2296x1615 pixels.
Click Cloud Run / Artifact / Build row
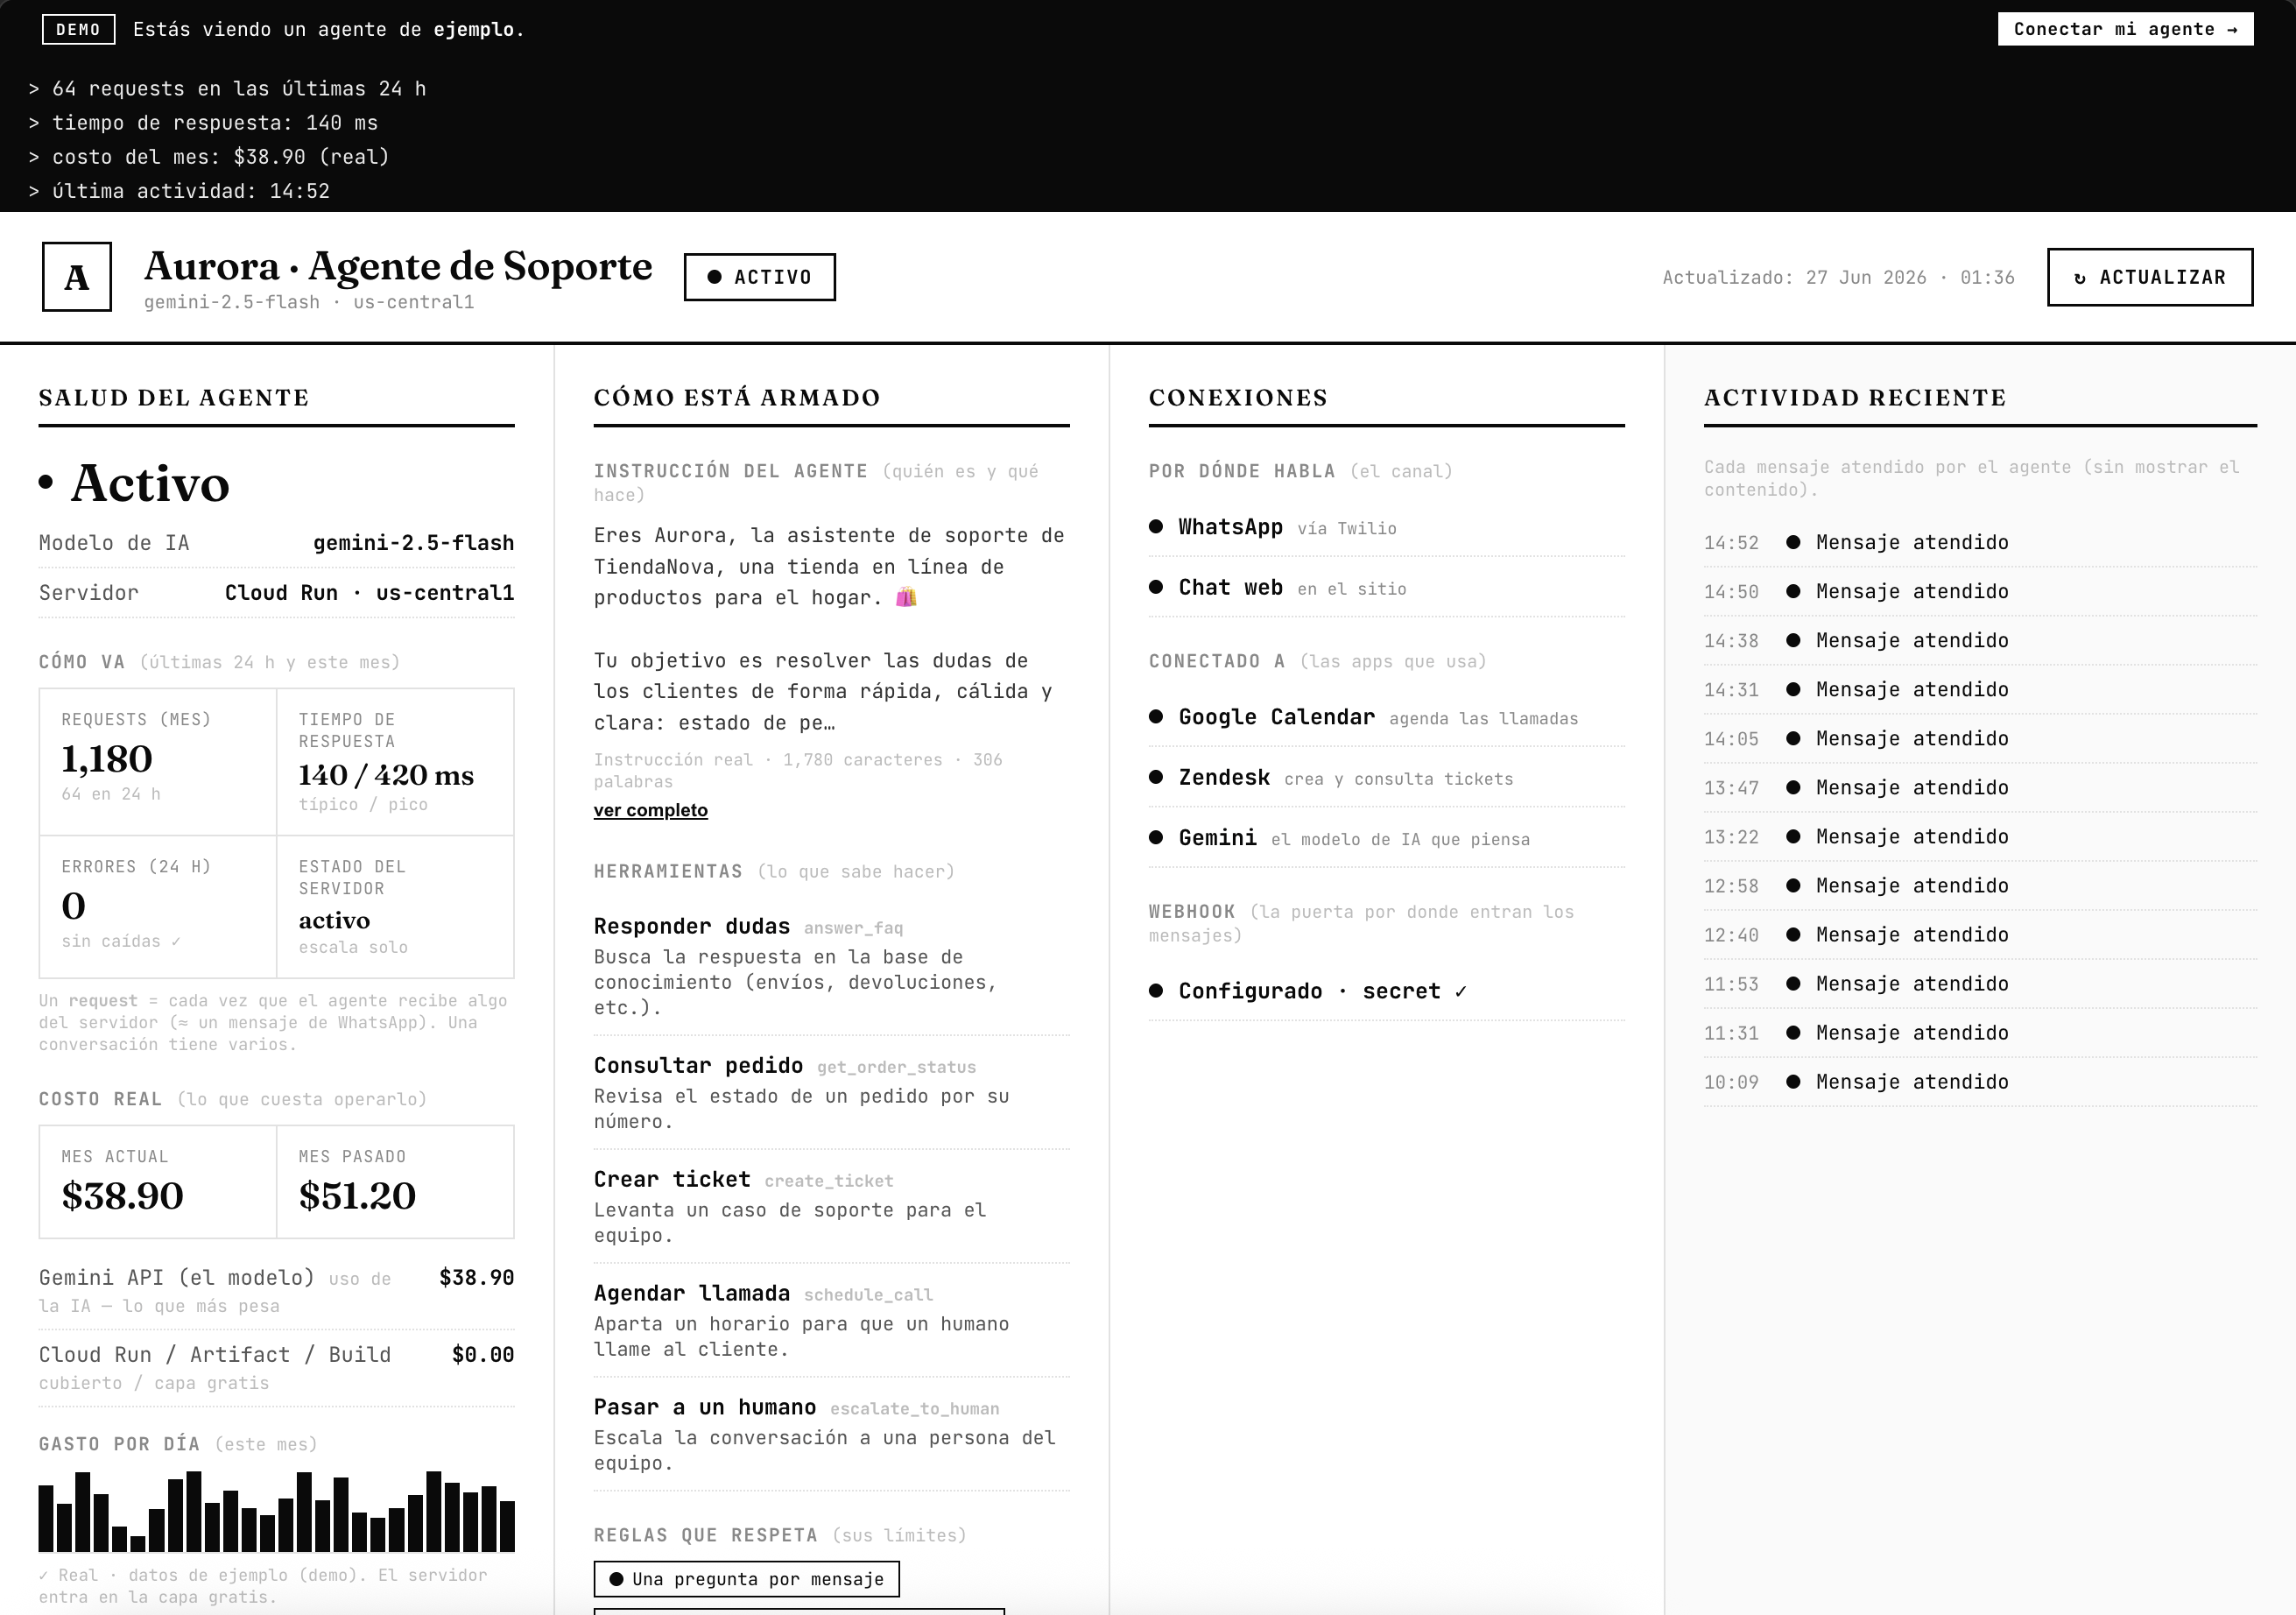pyautogui.click(x=276, y=1368)
